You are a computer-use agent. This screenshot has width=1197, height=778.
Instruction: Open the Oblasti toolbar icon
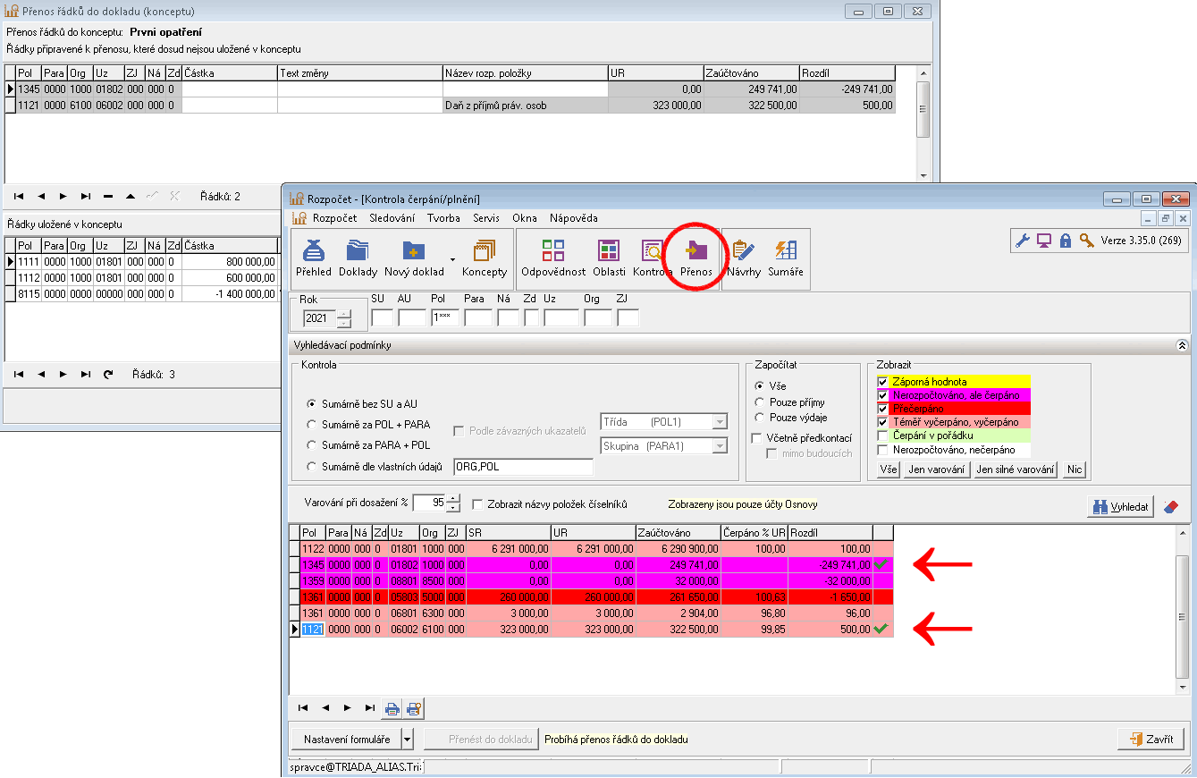pos(609,258)
